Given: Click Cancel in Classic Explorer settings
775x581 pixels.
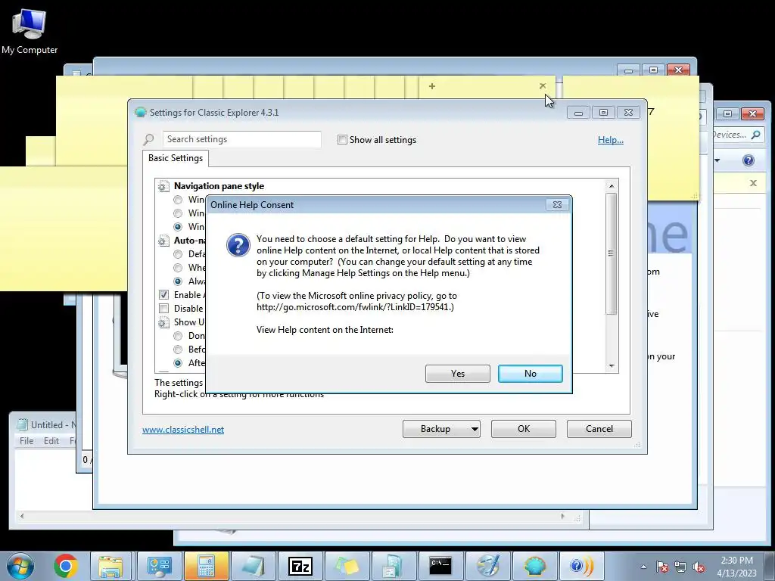Looking at the screenshot, I should (599, 429).
